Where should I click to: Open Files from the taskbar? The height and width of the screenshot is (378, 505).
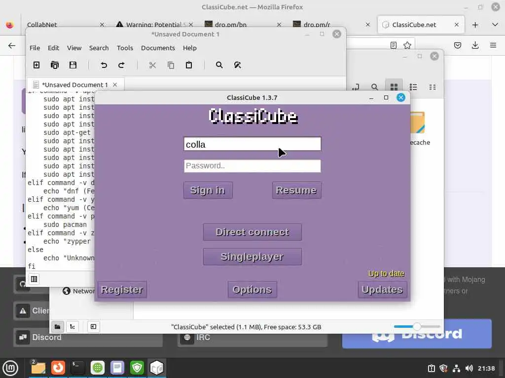pyautogui.click(x=38, y=368)
